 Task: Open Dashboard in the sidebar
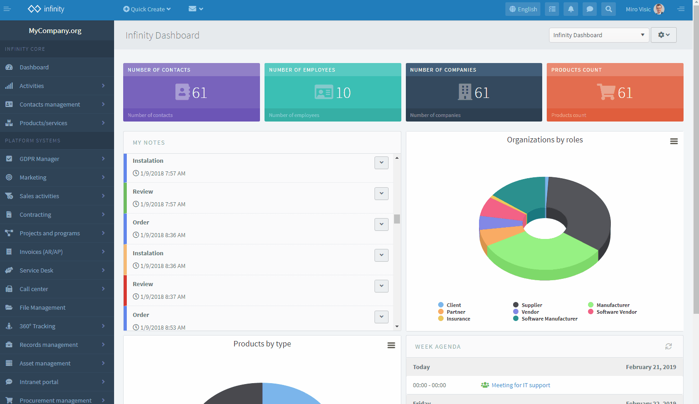[x=57, y=67]
